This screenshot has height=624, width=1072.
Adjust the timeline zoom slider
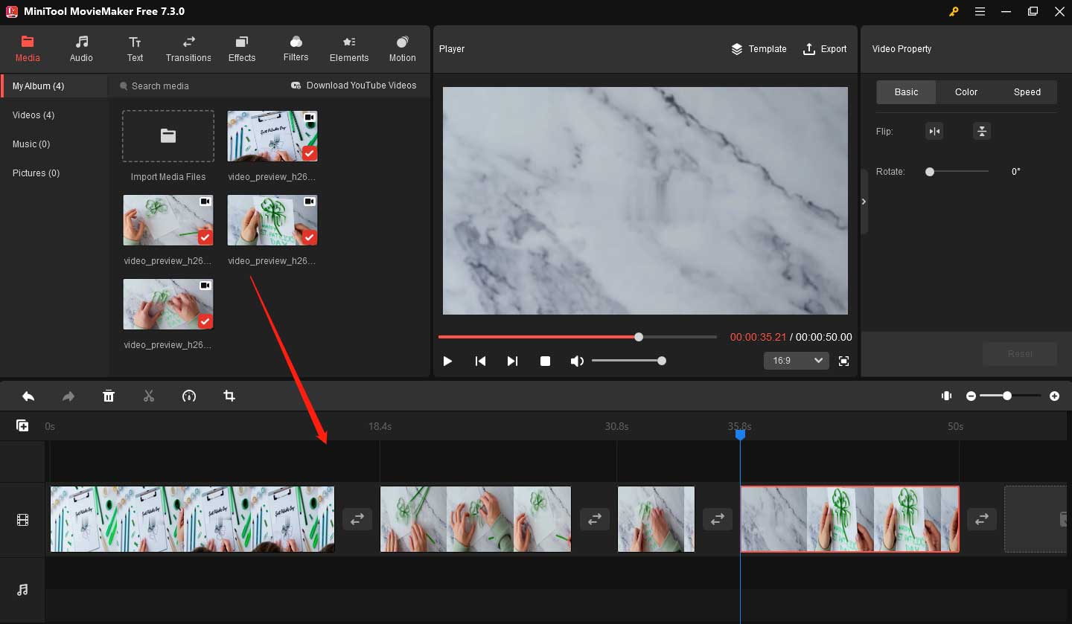tap(1010, 396)
